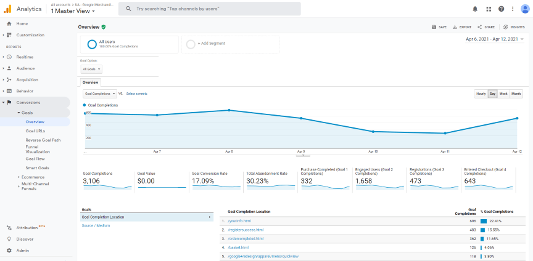Click the Goal Conversion Rate sparkline
Screen dimensions: 533x261
[x=216, y=187]
